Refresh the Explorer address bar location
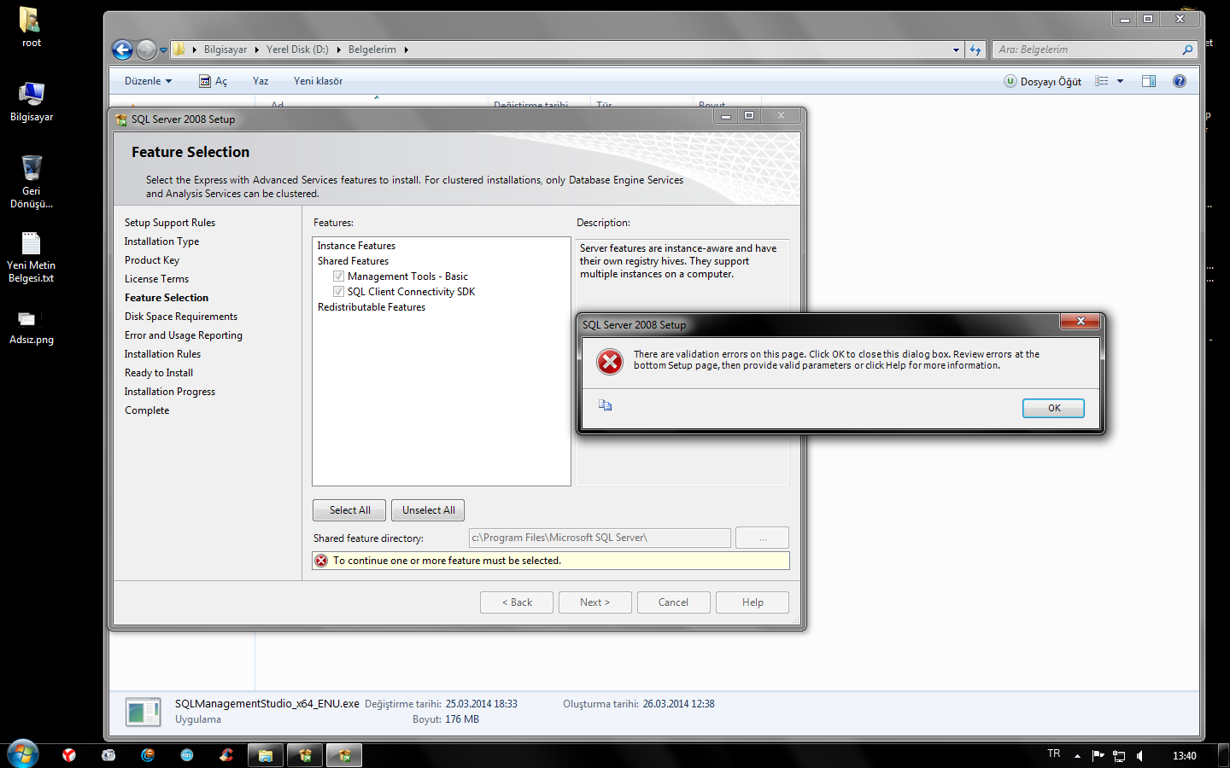1230x768 pixels. click(975, 50)
